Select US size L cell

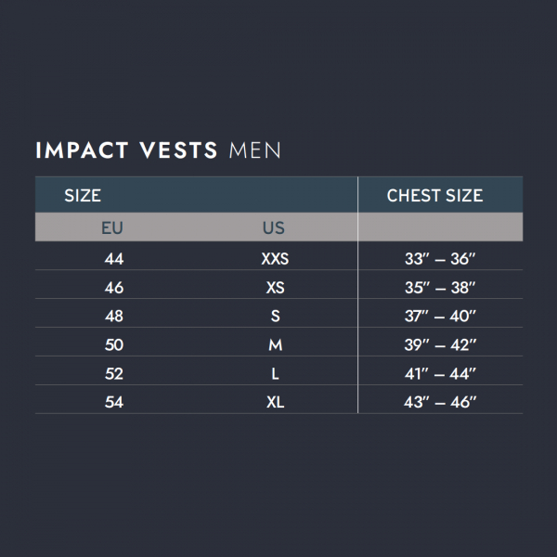(276, 373)
